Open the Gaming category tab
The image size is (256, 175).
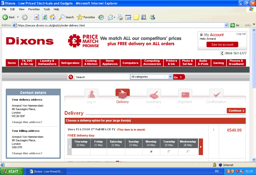(x=218, y=63)
